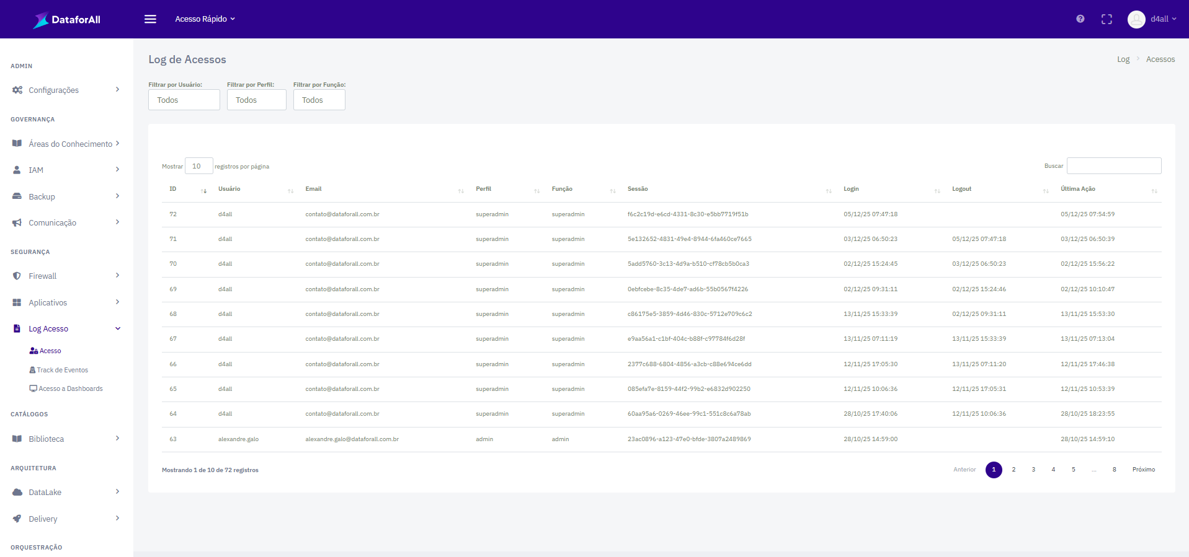The image size is (1189, 557).
Task: Click the DataforAll logo
Action: 67,20
